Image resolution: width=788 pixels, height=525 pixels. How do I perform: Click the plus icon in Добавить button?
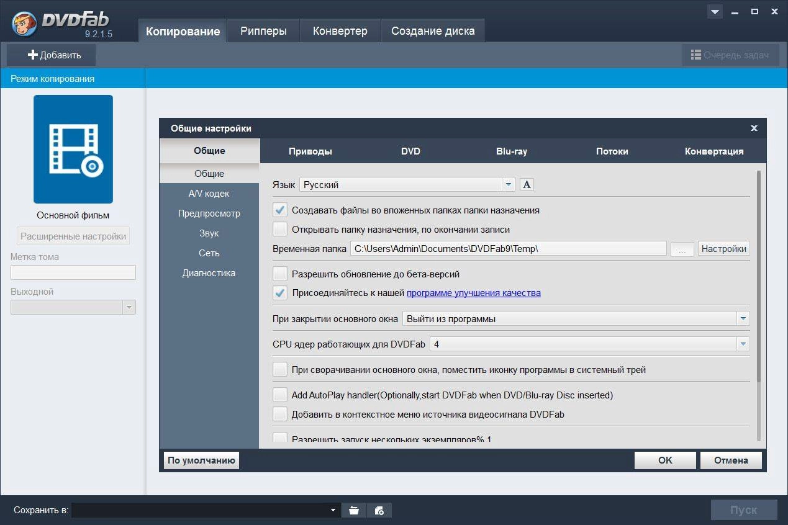(x=33, y=55)
